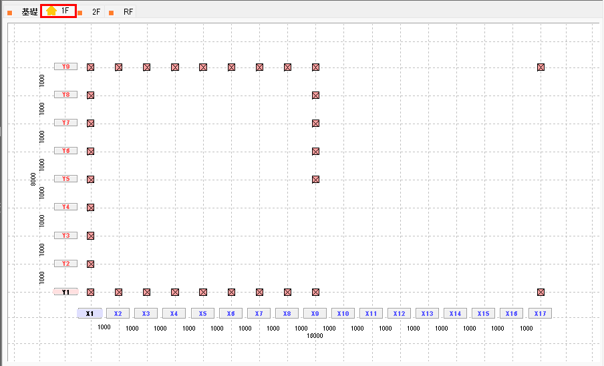The image size is (604, 366).
Task: Click the column marker at X3 and Y9
Action: point(146,67)
